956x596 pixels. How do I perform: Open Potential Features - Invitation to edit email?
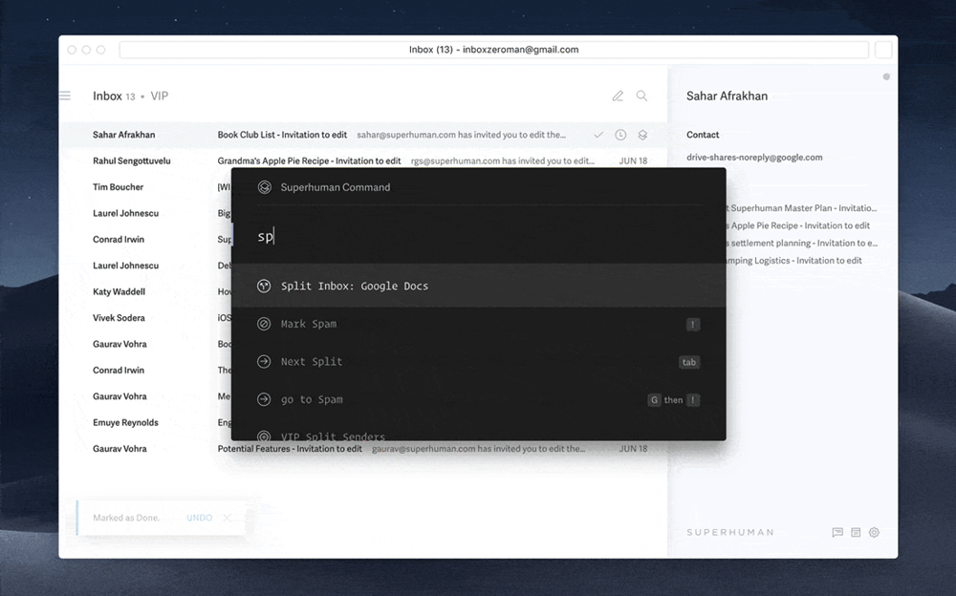coord(363,449)
